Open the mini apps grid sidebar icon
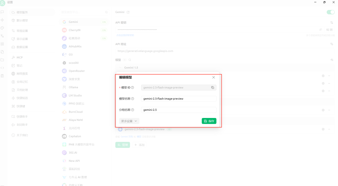Image resolution: width=338 pixels, height=186 pixels. 3,44
